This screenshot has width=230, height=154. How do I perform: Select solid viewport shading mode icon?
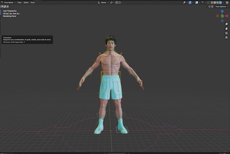pyautogui.click(x=215, y=2)
